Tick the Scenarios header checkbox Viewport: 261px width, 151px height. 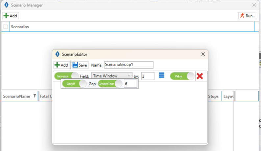pyautogui.click(x=6, y=27)
